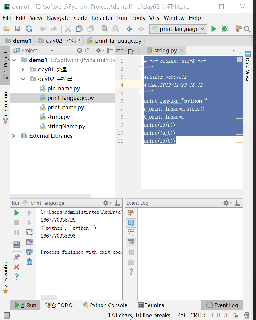256x320 pixels.
Task: Click the Find magnifier icon in toolbar
Action: click(x=104, y=29)
